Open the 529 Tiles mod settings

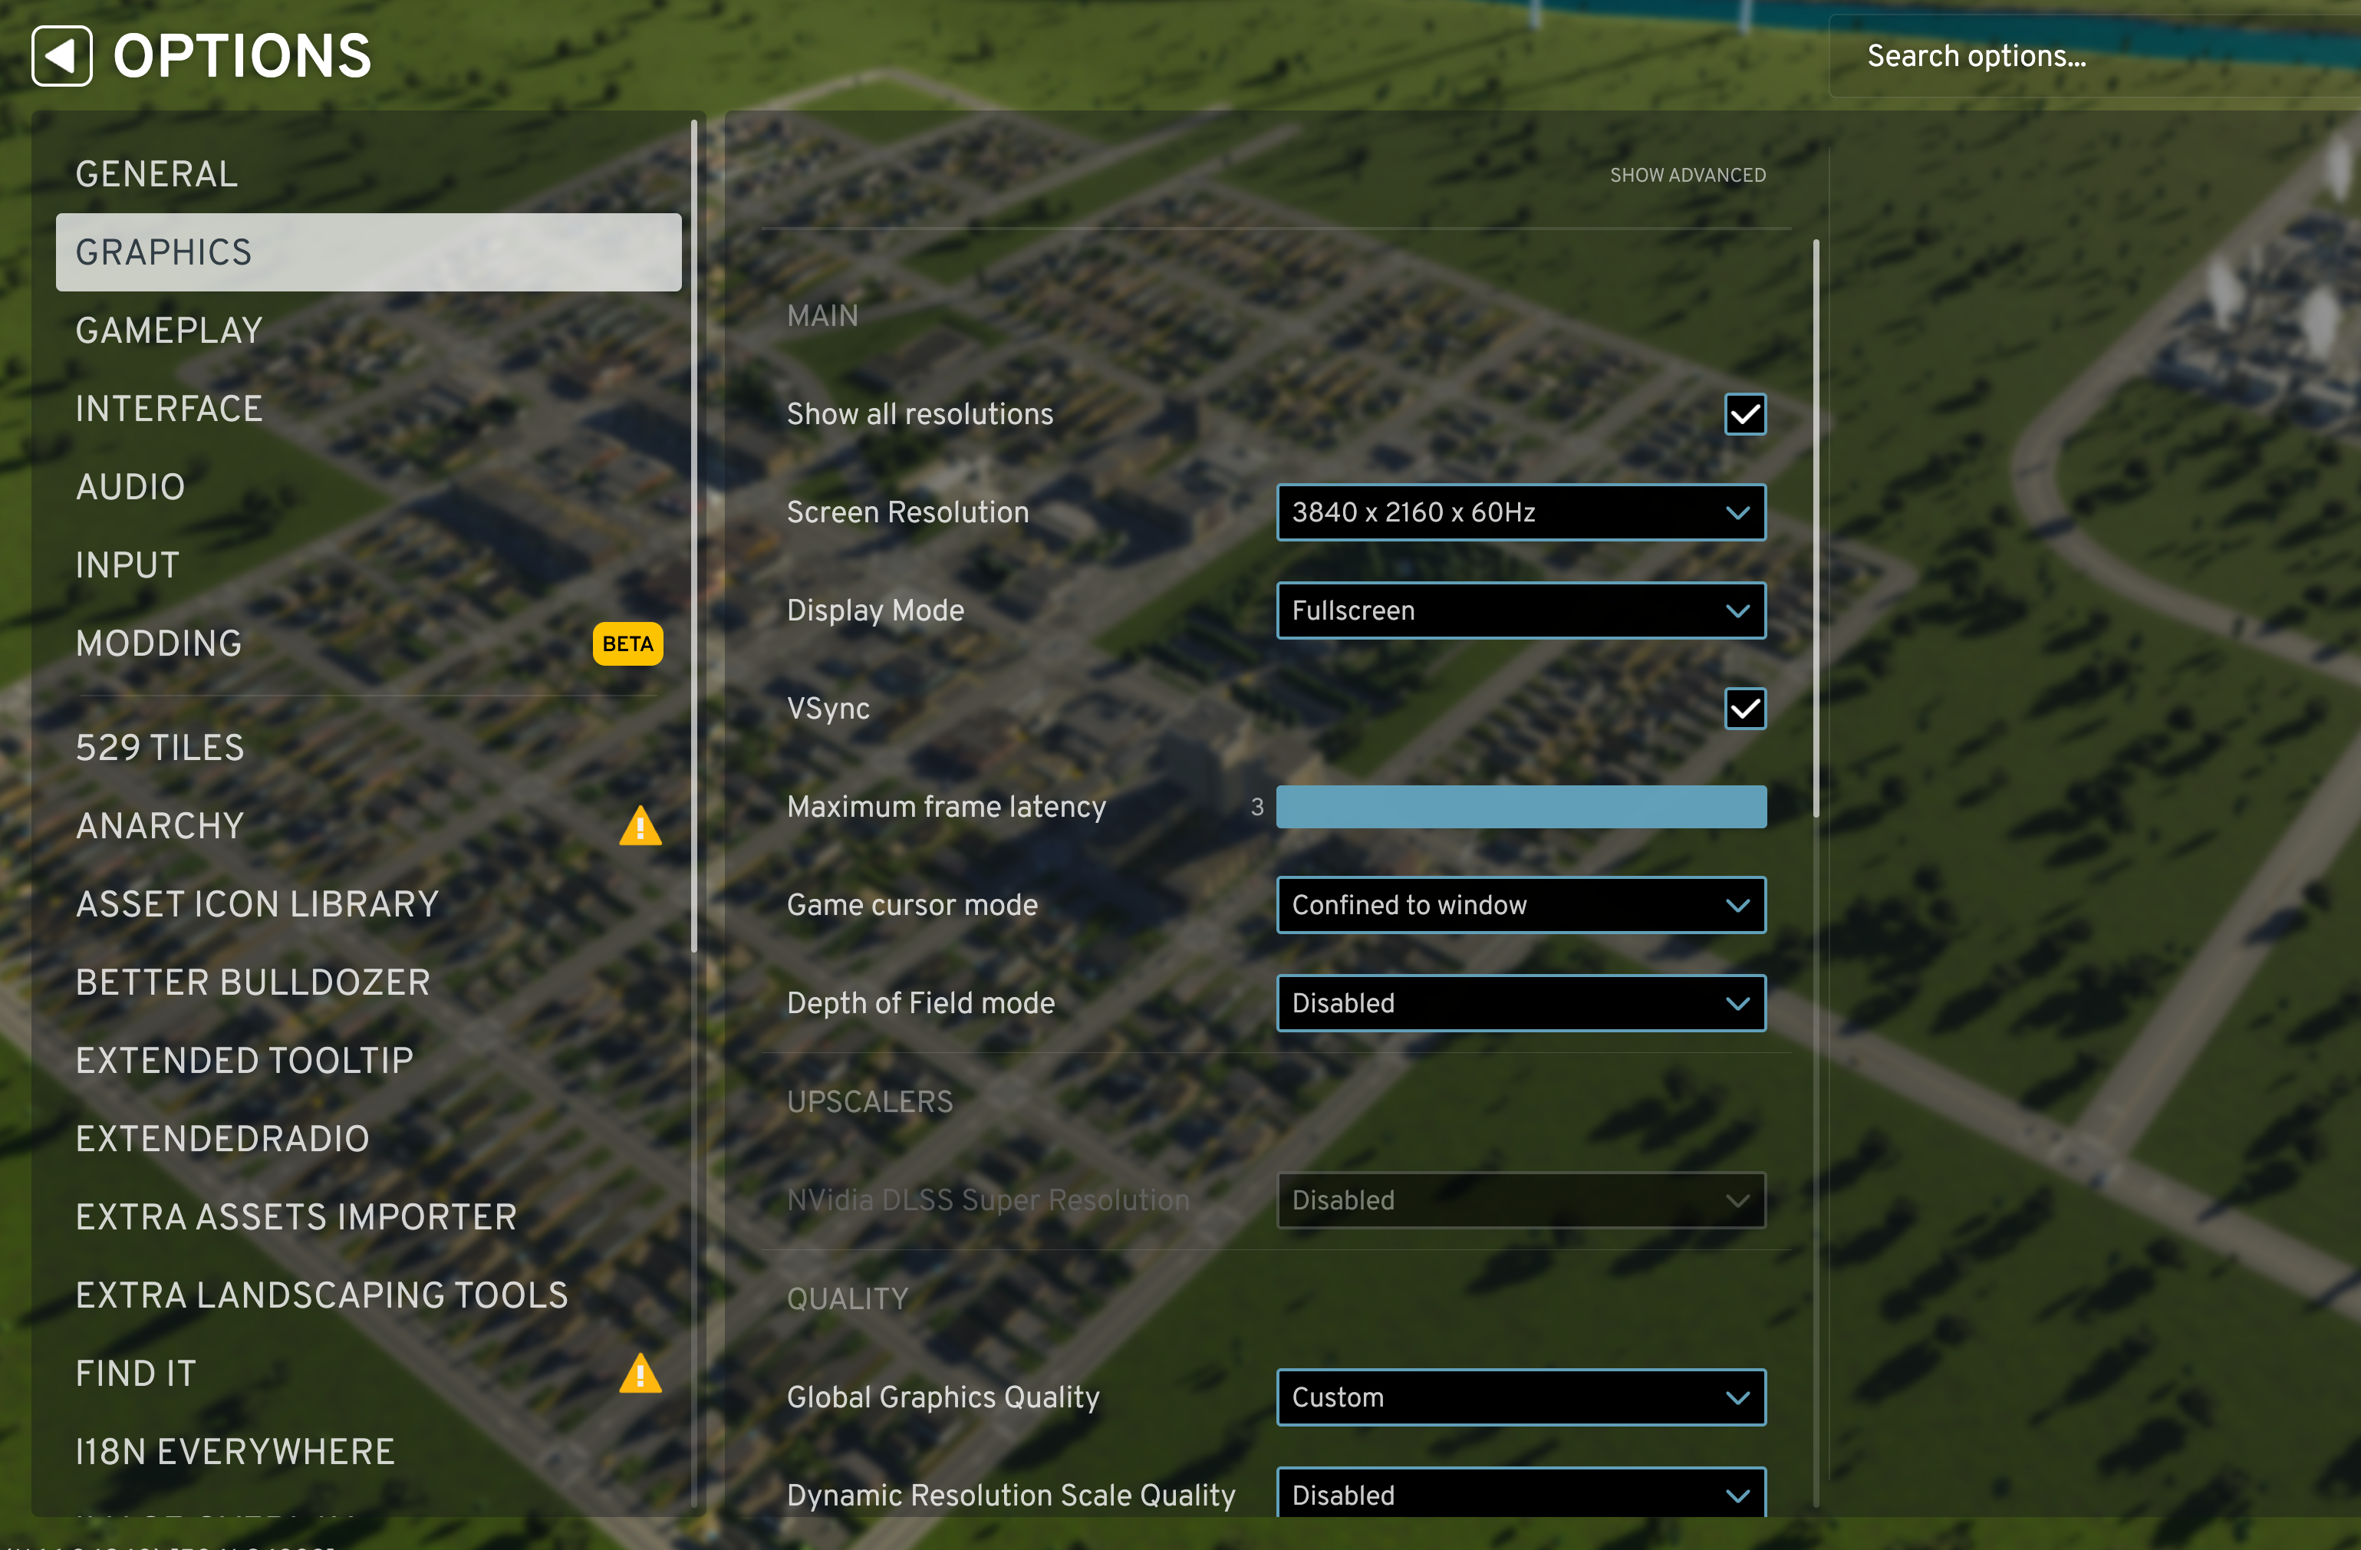[368, 749]
